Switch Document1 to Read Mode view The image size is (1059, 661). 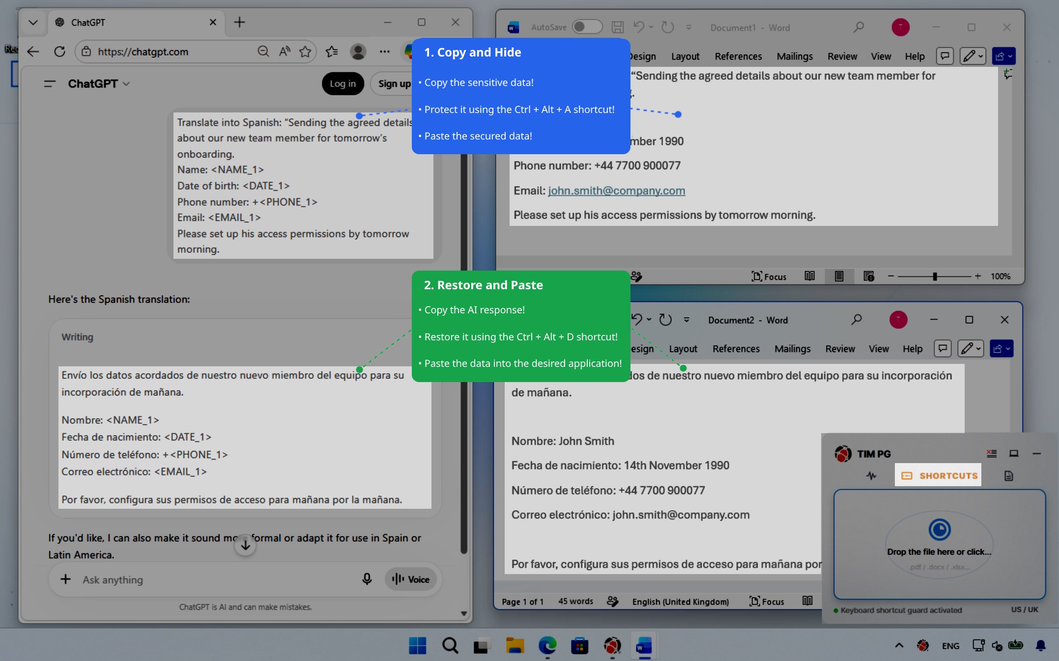pos(809,276)
